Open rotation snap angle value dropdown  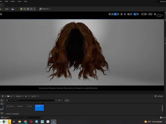coord(138,14)
